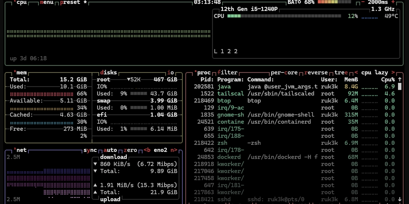Switch to next network interface 'n>'
Image resolution: width=409 pixels, height=204 pixels.
point(174,150)
